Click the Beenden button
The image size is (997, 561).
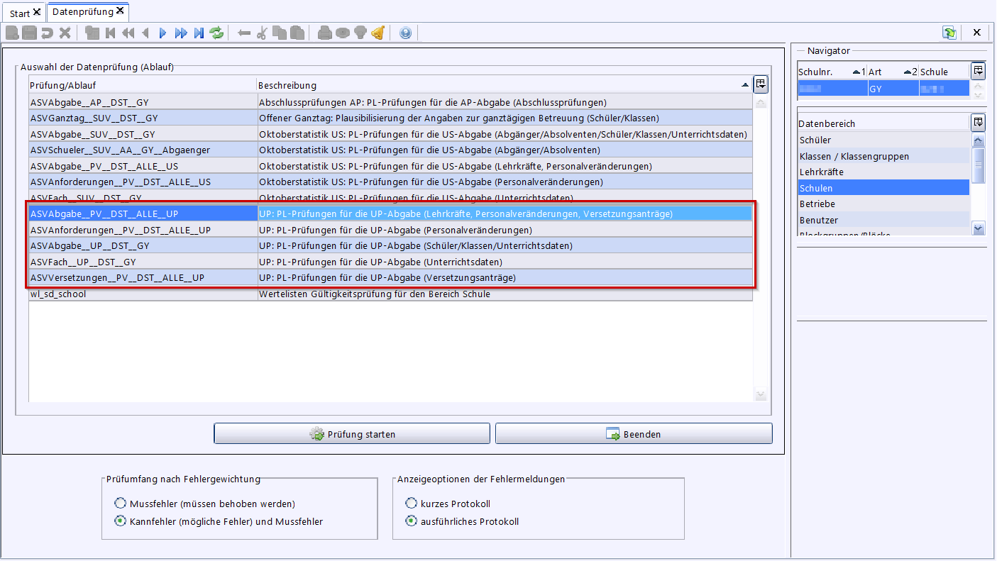634,434
